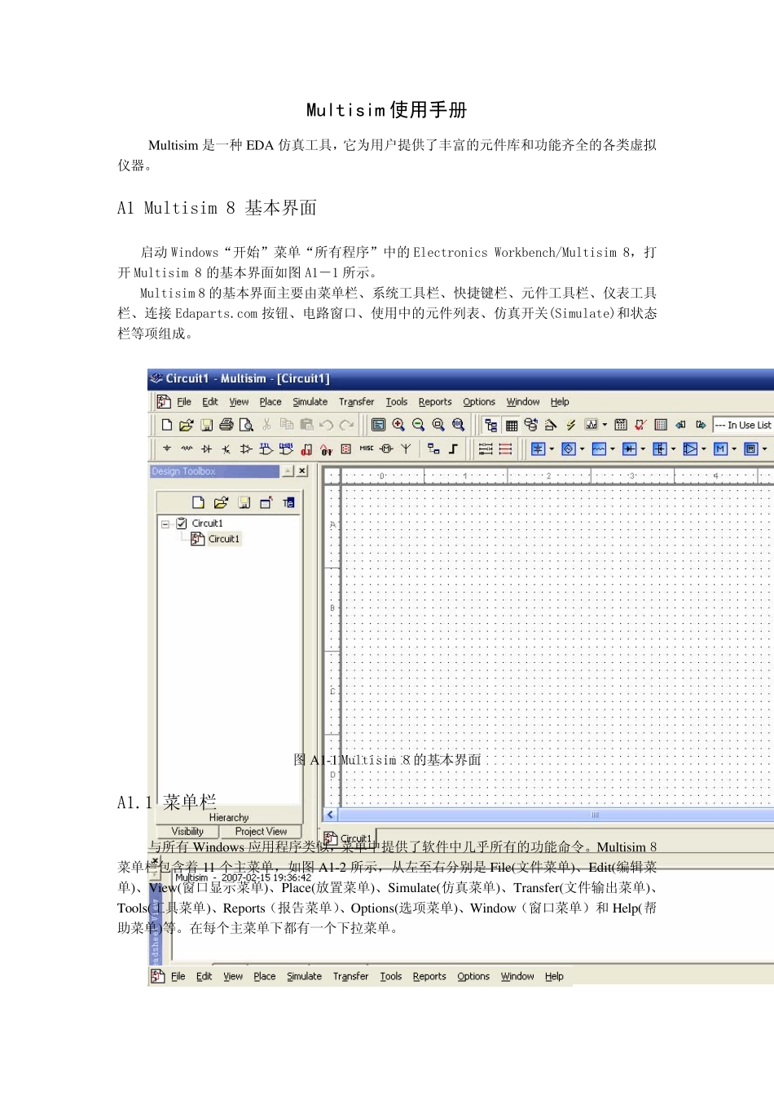Collapse the Circuit1 tree node

(165, 524)
